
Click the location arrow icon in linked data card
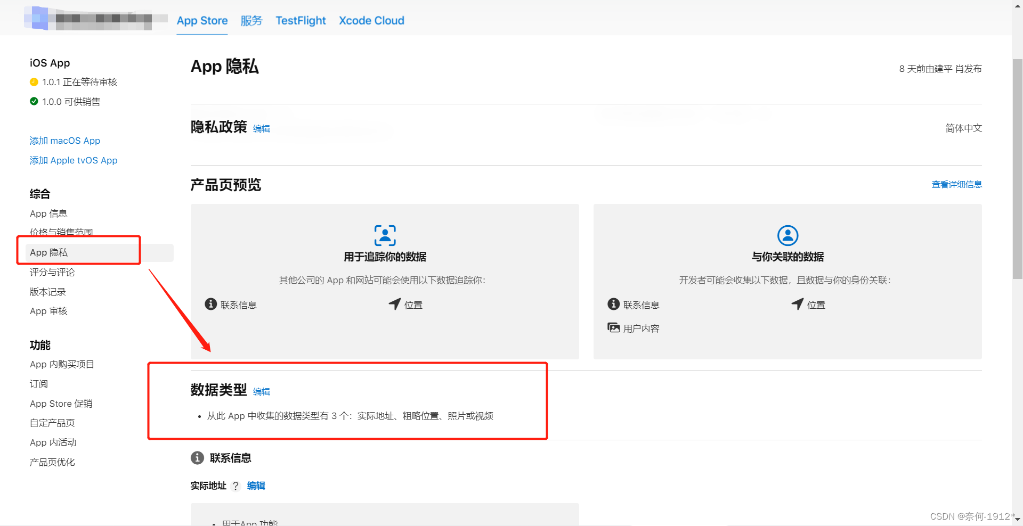[797, 304]
